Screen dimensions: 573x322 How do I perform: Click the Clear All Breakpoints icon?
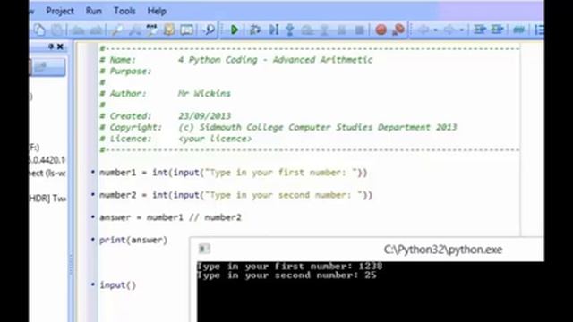[x=398, y=30]
